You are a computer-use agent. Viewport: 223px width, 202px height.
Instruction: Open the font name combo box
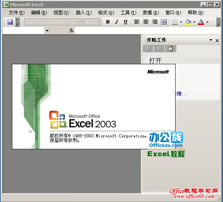click(53, 22)
